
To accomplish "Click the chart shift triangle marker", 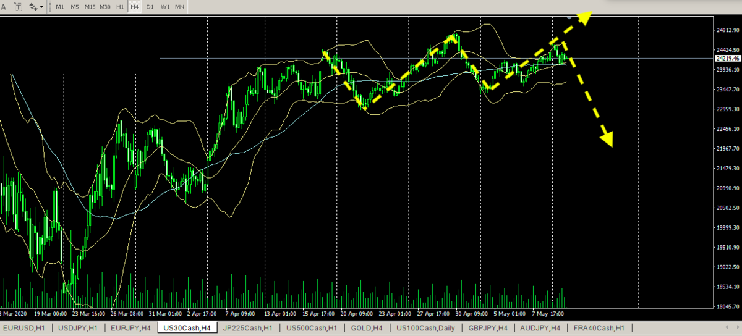I will pyautogui.click(x=569, y=18).
